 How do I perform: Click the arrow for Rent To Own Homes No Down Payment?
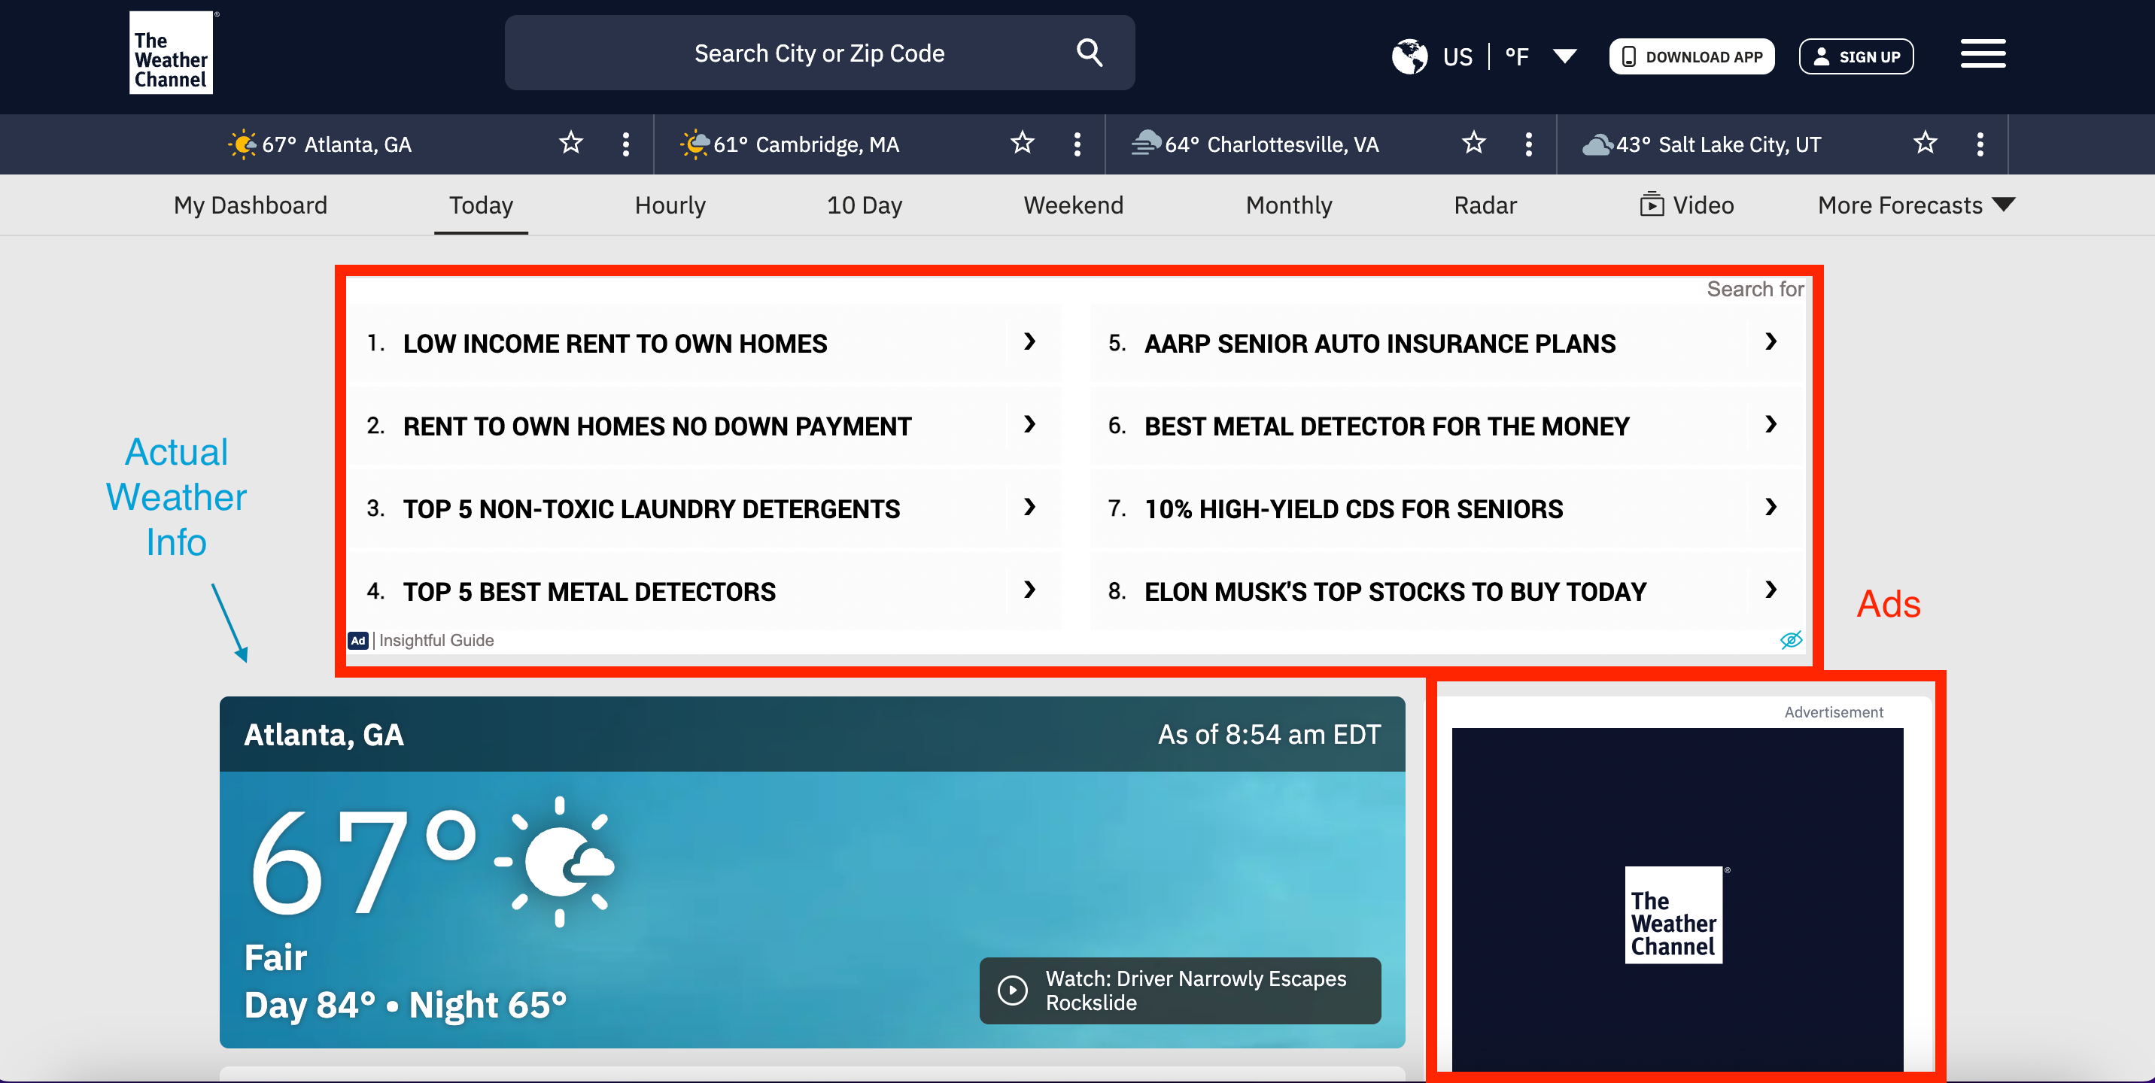point(1030,424)
